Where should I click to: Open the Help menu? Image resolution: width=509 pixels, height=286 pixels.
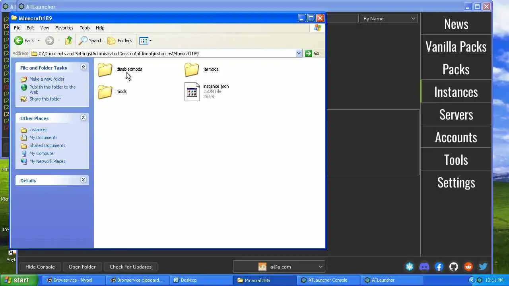click(100, 28)
